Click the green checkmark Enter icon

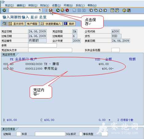click(4, 10)
